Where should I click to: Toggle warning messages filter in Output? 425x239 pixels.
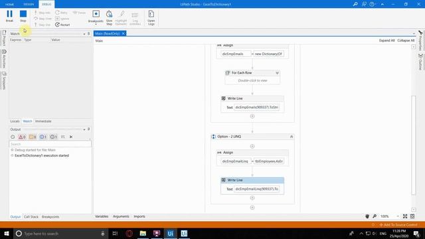tap(33, 137)
